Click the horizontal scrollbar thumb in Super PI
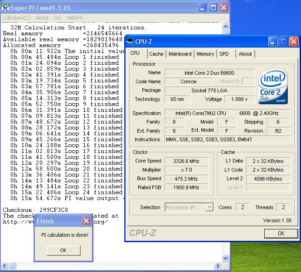Screen dimensions: 301x272 click(12, 266)
